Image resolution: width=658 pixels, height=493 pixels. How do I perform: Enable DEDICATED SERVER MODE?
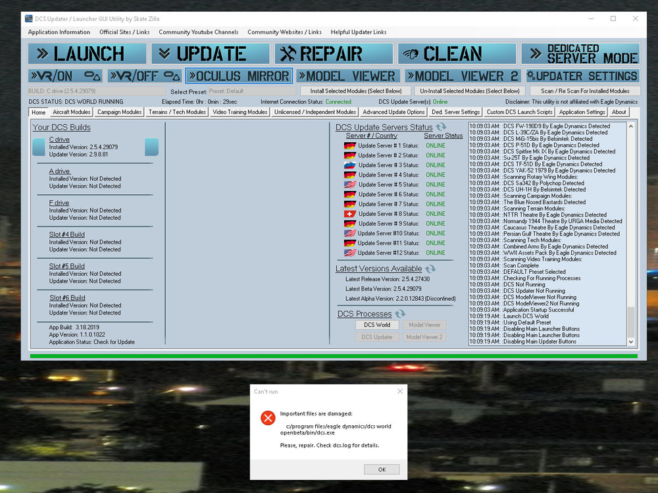(580, 53)
